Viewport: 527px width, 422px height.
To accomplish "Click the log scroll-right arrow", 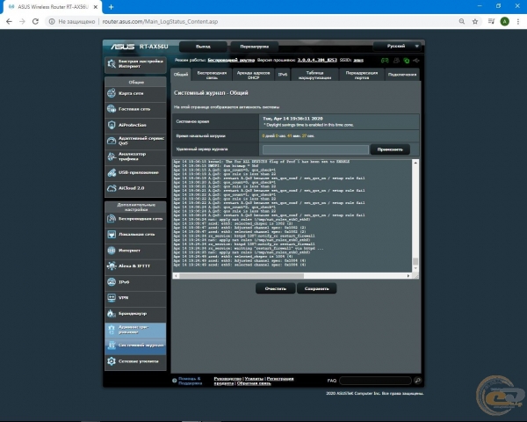I will (x=408, y=275).
